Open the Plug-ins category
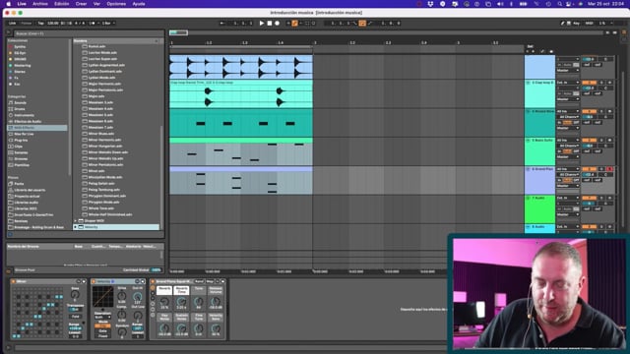This screenshot has height=354, width=630. click(21, 140)
